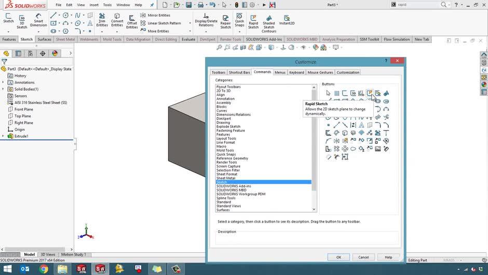Select Reference Geometry in the Categories list

[232, 158]
